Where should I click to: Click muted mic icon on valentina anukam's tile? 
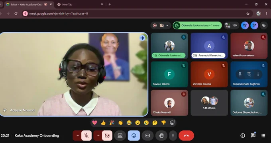tap(263, 37)
